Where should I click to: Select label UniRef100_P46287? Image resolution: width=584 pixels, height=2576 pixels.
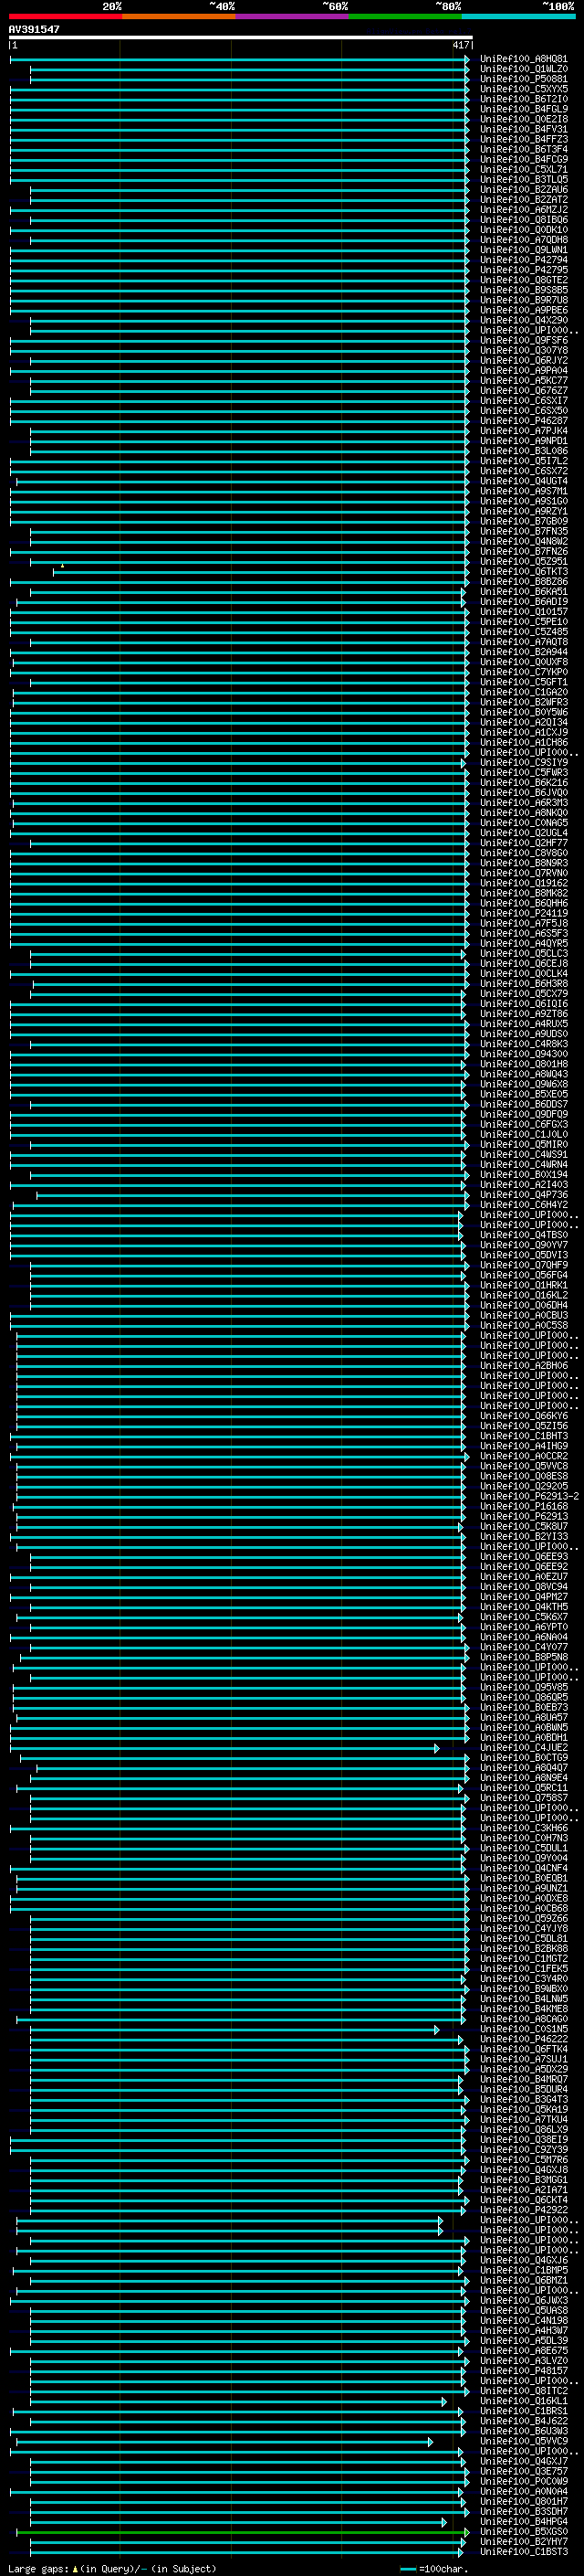[523, 421]
